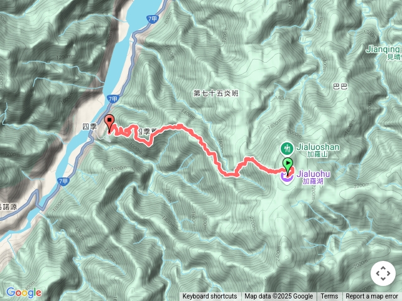The image size is (402, 301).
Task: Click the fullscreen toggle map button
Action: 383,273
